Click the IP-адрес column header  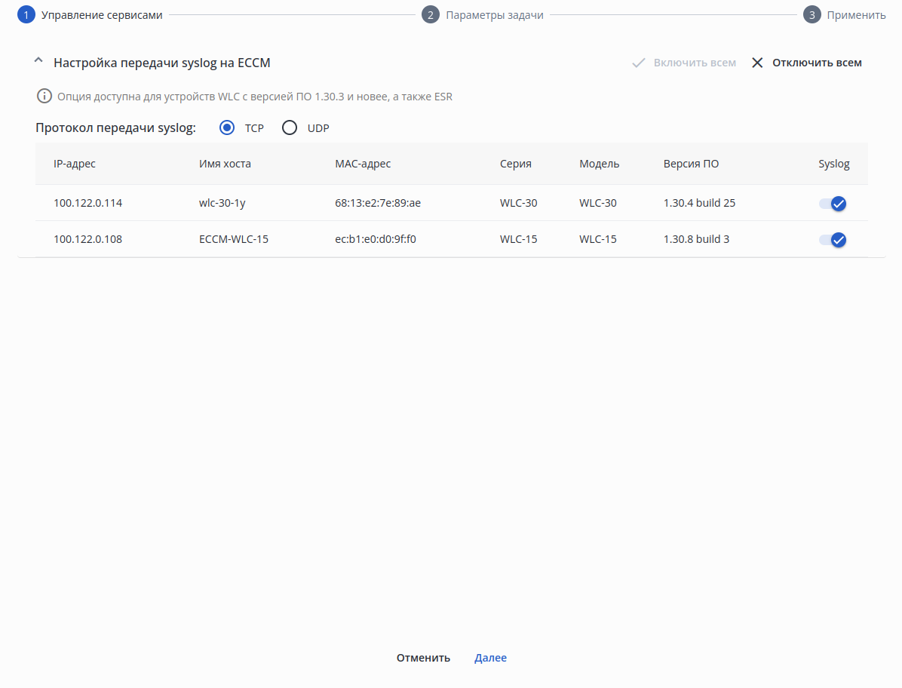click(x=75, y=164)
